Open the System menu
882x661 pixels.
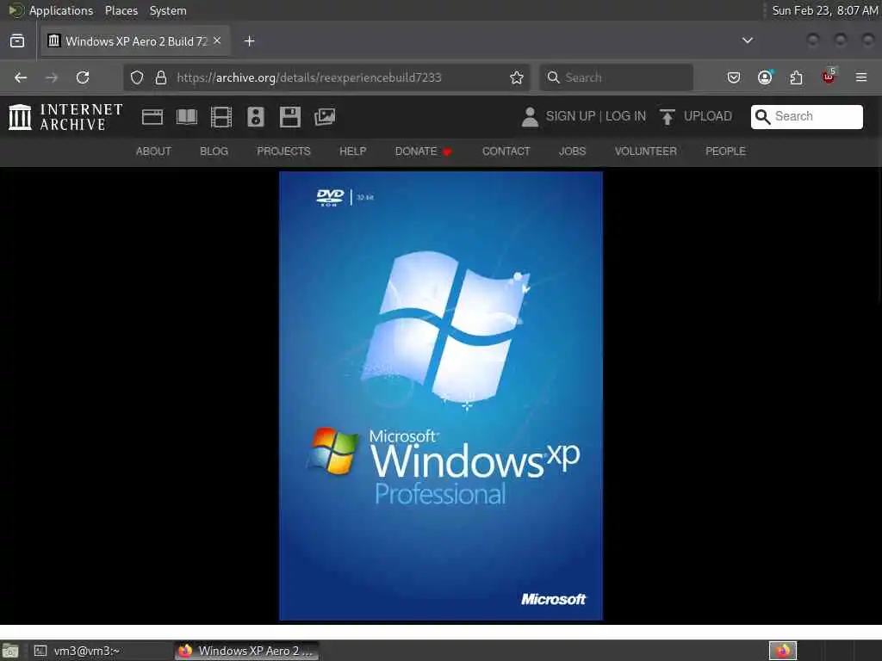coord(168,10)
